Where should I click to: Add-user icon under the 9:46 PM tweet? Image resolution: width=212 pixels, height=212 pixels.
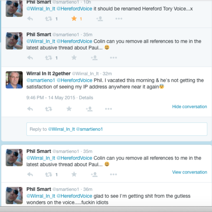click(89, 109)
